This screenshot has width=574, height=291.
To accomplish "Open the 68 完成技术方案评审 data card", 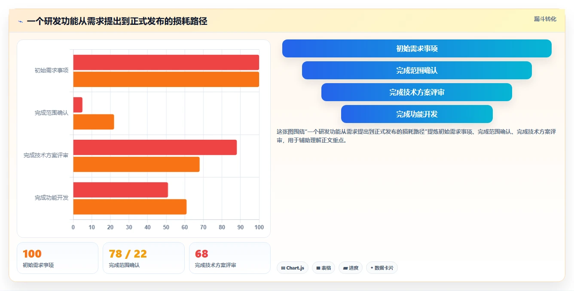I will [230, 258].
